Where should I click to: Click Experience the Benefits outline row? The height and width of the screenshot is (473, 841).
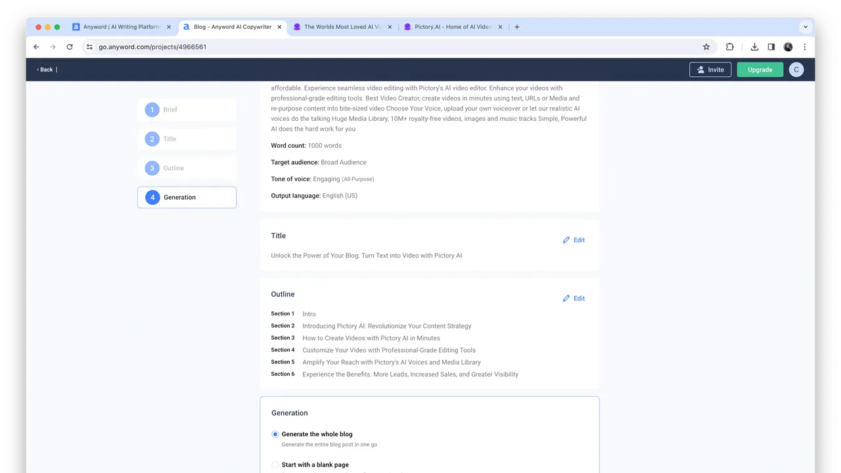395,374
